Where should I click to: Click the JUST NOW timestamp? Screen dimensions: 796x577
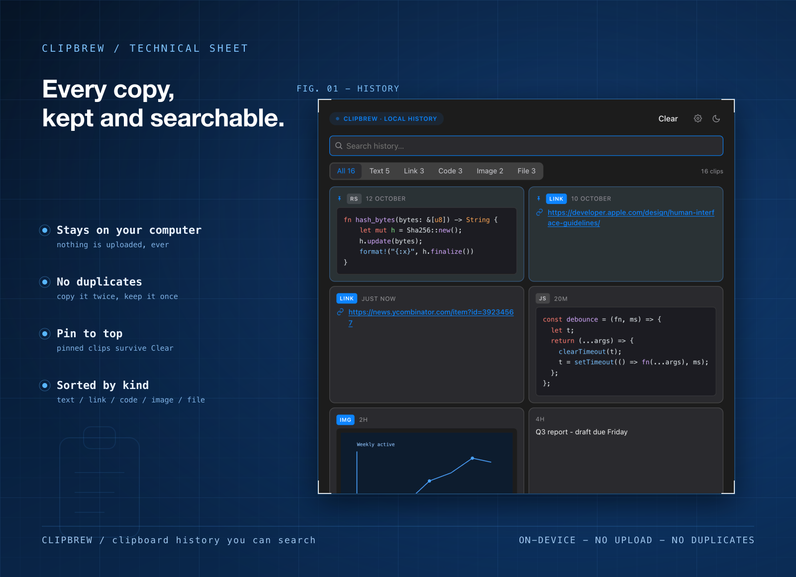(379, 299)
